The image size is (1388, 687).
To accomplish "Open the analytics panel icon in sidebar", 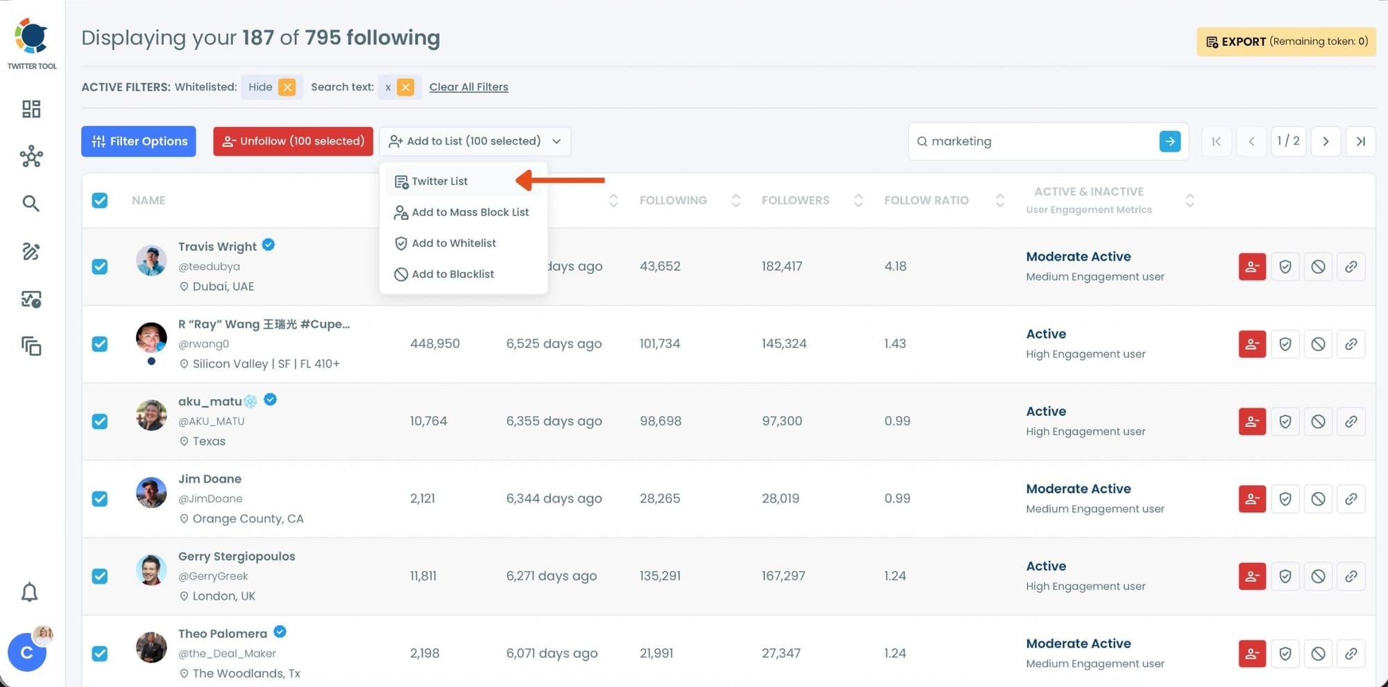I will coord(31,299).
